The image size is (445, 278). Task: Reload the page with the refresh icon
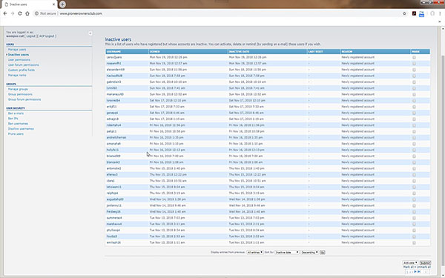[x=20, y=13]
